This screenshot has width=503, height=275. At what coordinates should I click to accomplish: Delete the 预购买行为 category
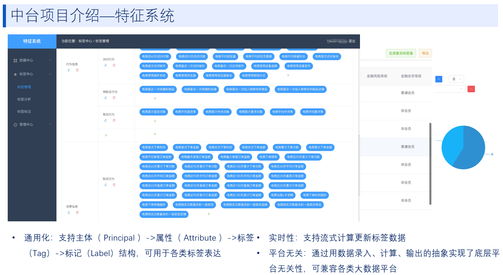(x=114, y=98)
